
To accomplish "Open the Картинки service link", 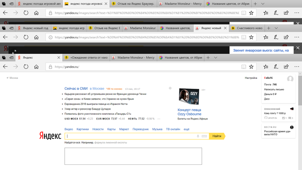I will point(83,129).
